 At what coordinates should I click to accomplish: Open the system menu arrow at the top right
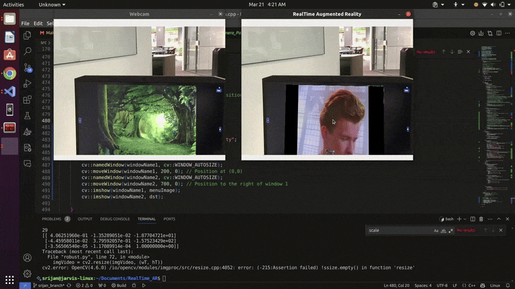pyautogui.click(x=510, y=4)
